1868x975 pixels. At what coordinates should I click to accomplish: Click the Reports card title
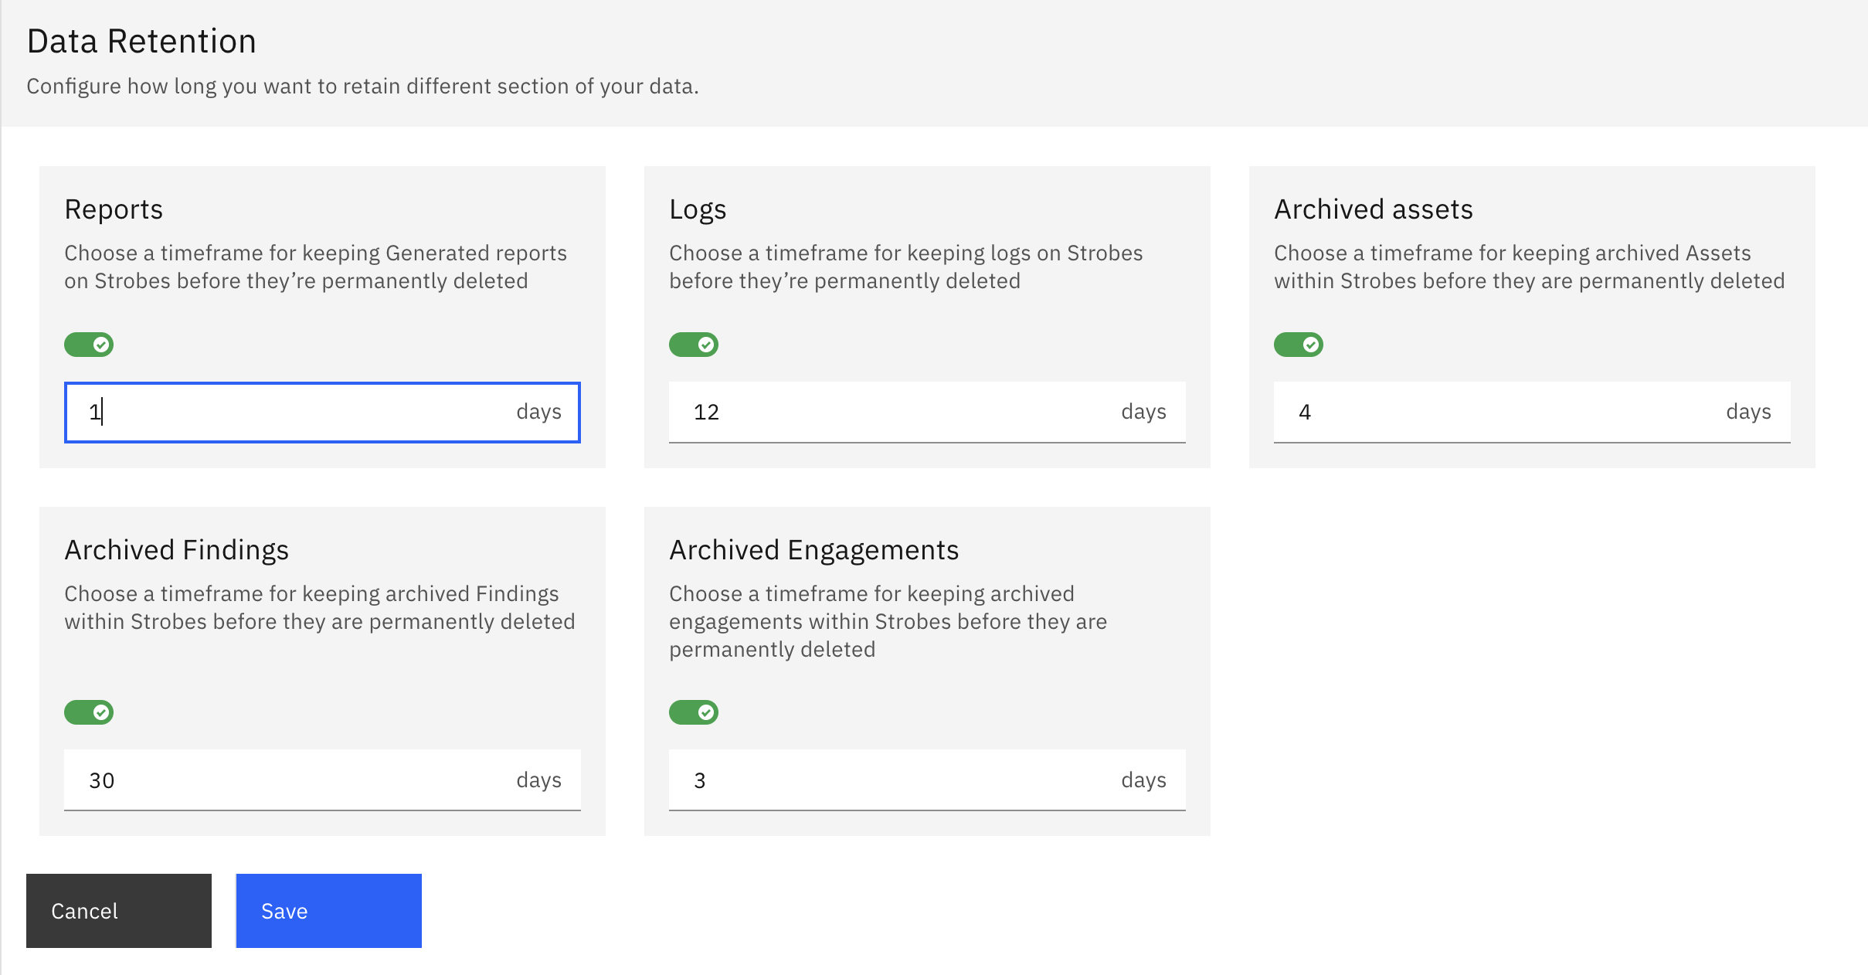[x=114, y=209]
